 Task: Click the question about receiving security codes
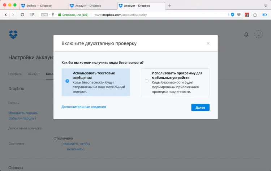click(x=103, y=63)
